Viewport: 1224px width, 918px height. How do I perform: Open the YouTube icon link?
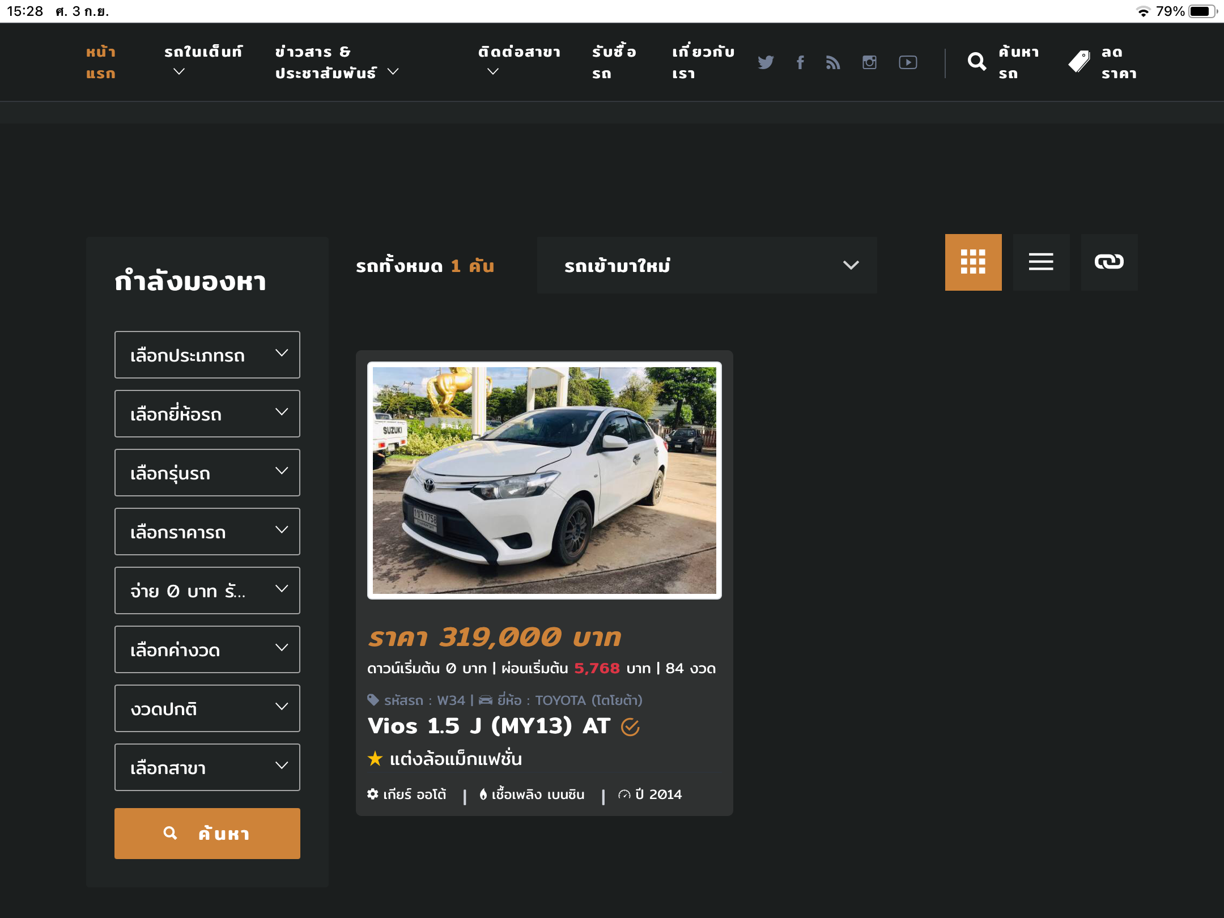[x=908, y=62]
